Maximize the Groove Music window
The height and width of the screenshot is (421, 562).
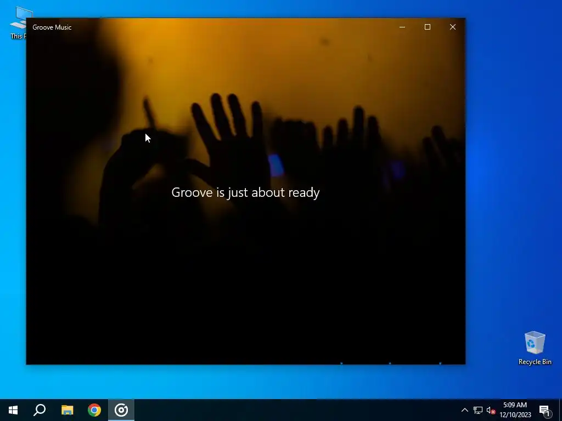point(427,27)
